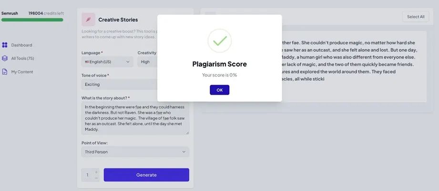Viewport: 439px width, 191px height.
Task: Click the My Content document icon
Action: pyautogui.click(x=5, y=72)
